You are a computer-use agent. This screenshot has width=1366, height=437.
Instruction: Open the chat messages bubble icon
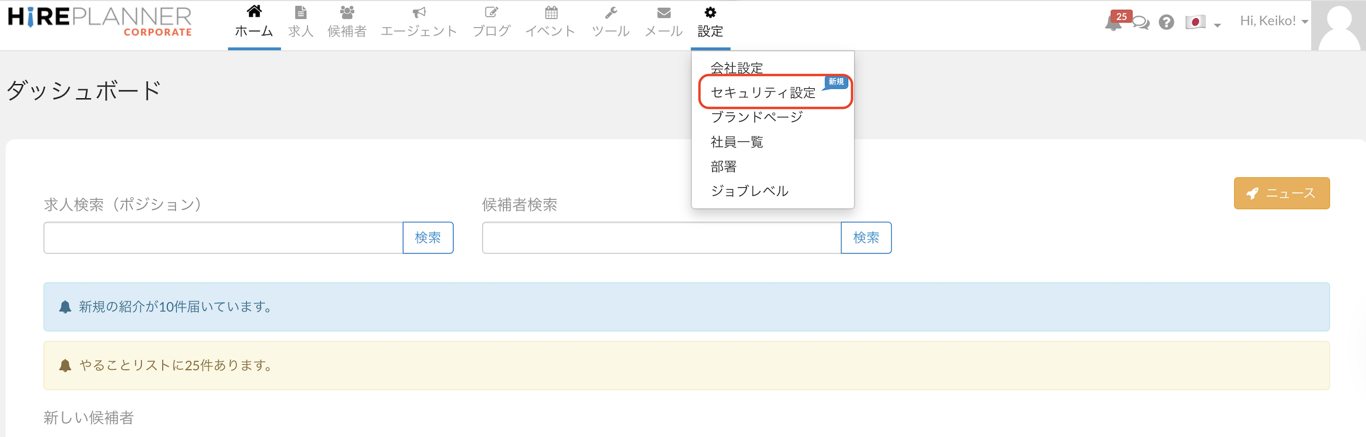coord(1142,23)
